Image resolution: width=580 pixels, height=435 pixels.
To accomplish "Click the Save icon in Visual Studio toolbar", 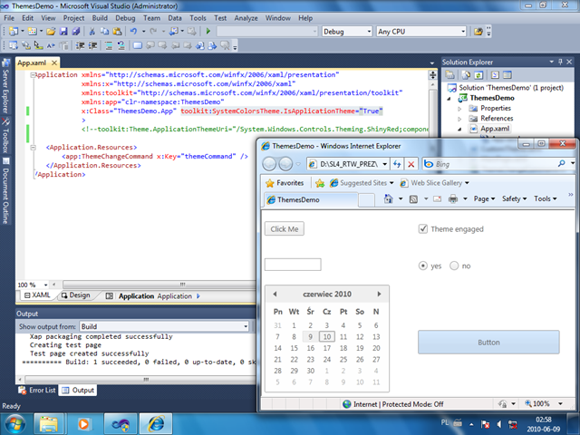I will pyautogui.click(x=63, y=32).
